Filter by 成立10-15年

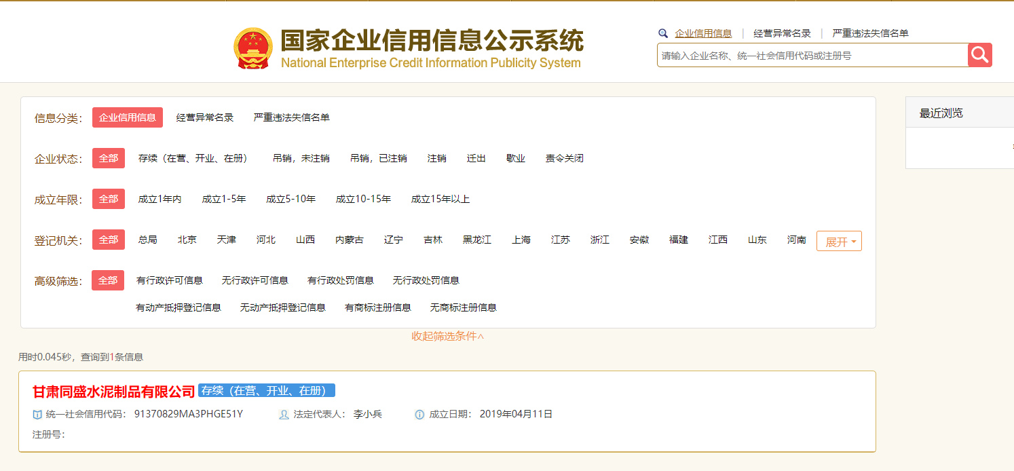364,199
